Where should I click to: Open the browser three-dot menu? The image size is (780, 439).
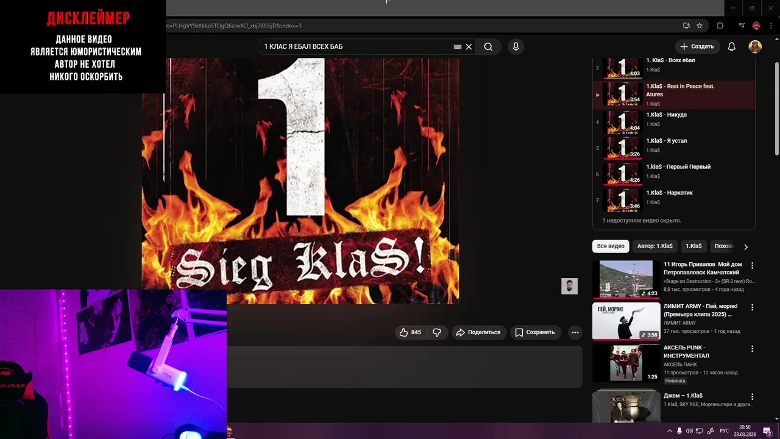(770, 26)
